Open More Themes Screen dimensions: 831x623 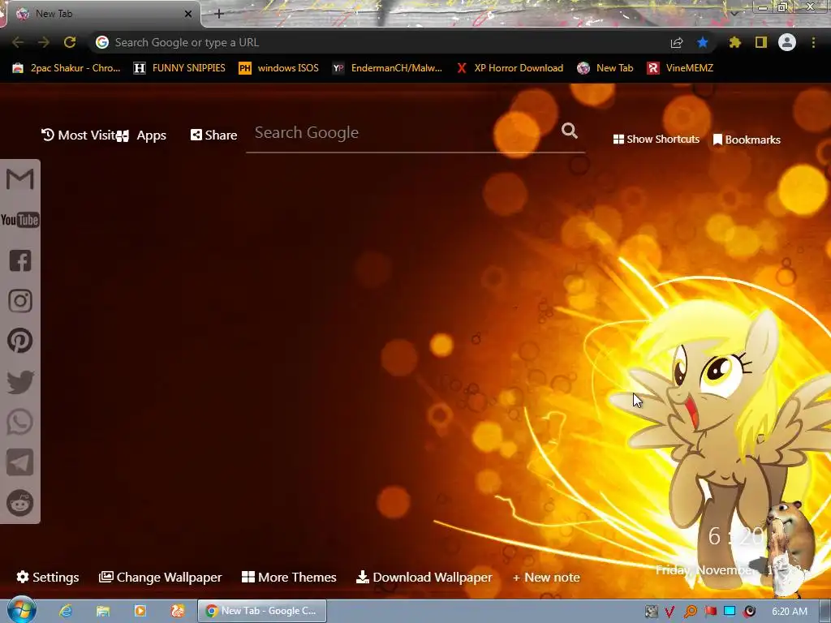pos(290,577)
